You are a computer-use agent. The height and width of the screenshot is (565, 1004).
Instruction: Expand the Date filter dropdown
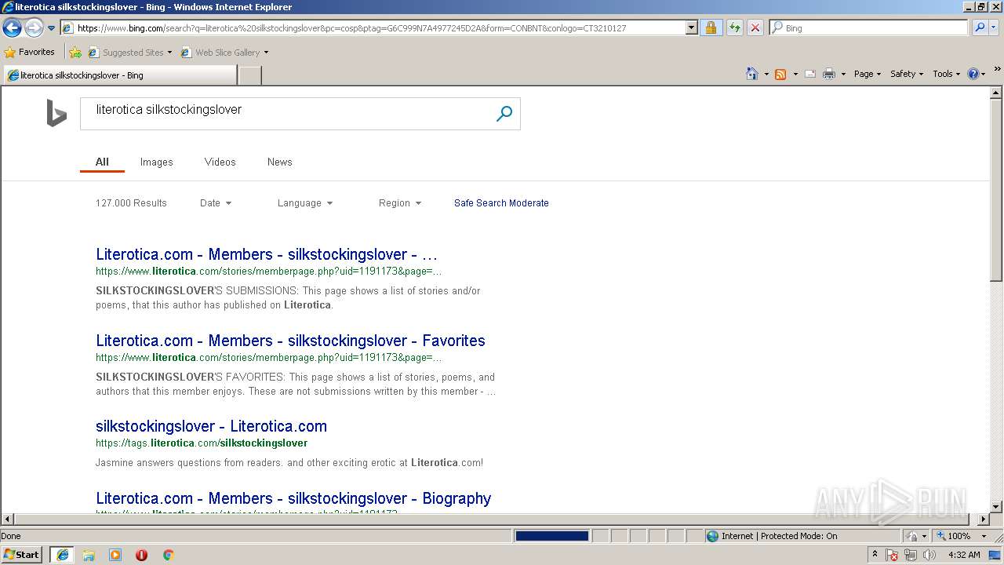point(216,202)
